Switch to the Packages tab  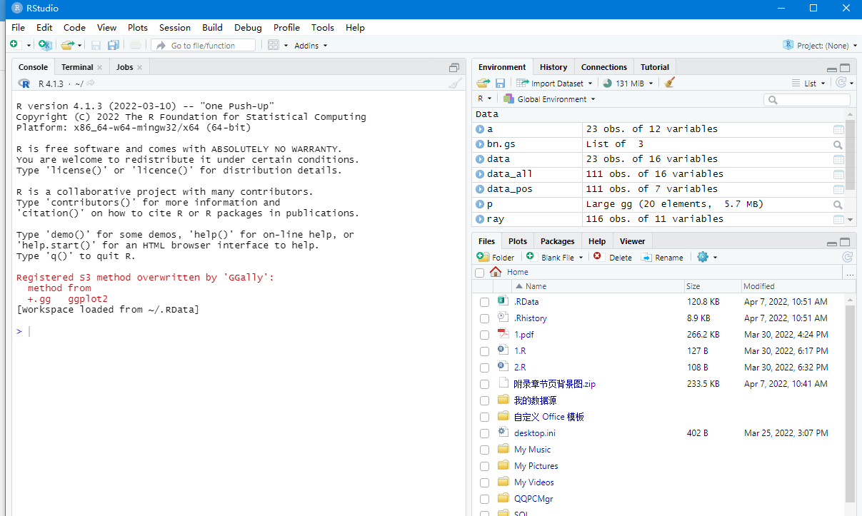click(x=558, y=241)
